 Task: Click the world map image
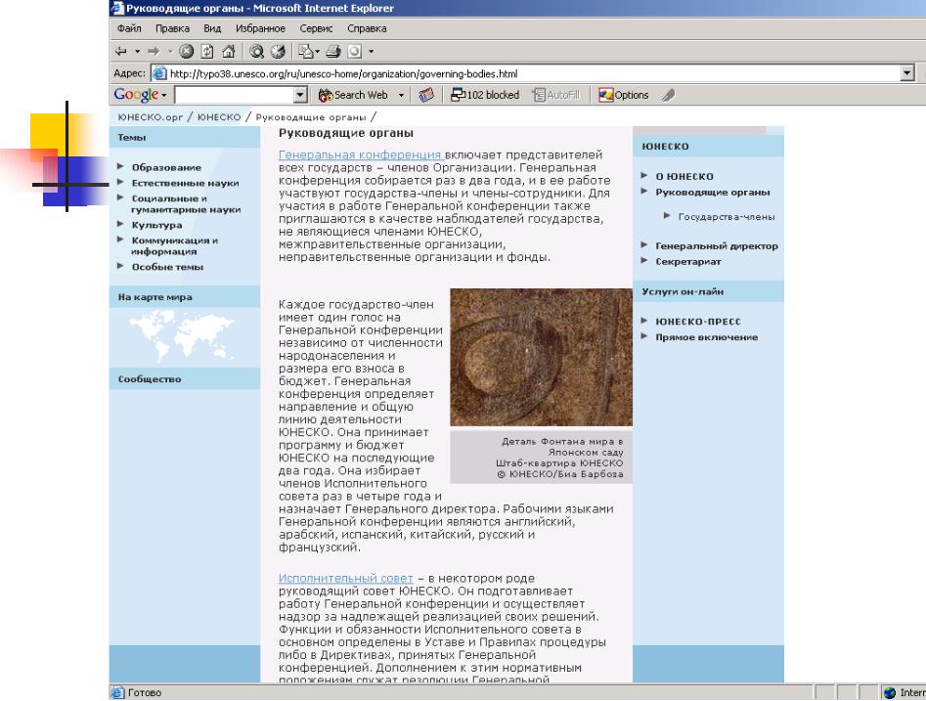point(182,336)
